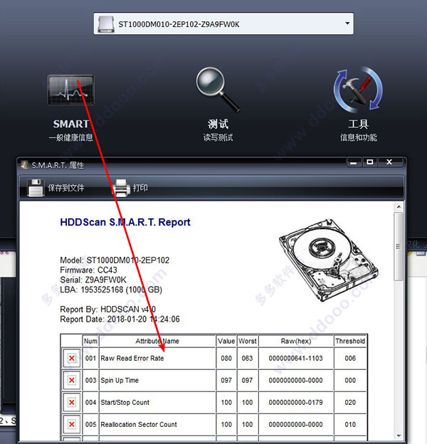Click the printer icon in the toolbar

[121, 188]
